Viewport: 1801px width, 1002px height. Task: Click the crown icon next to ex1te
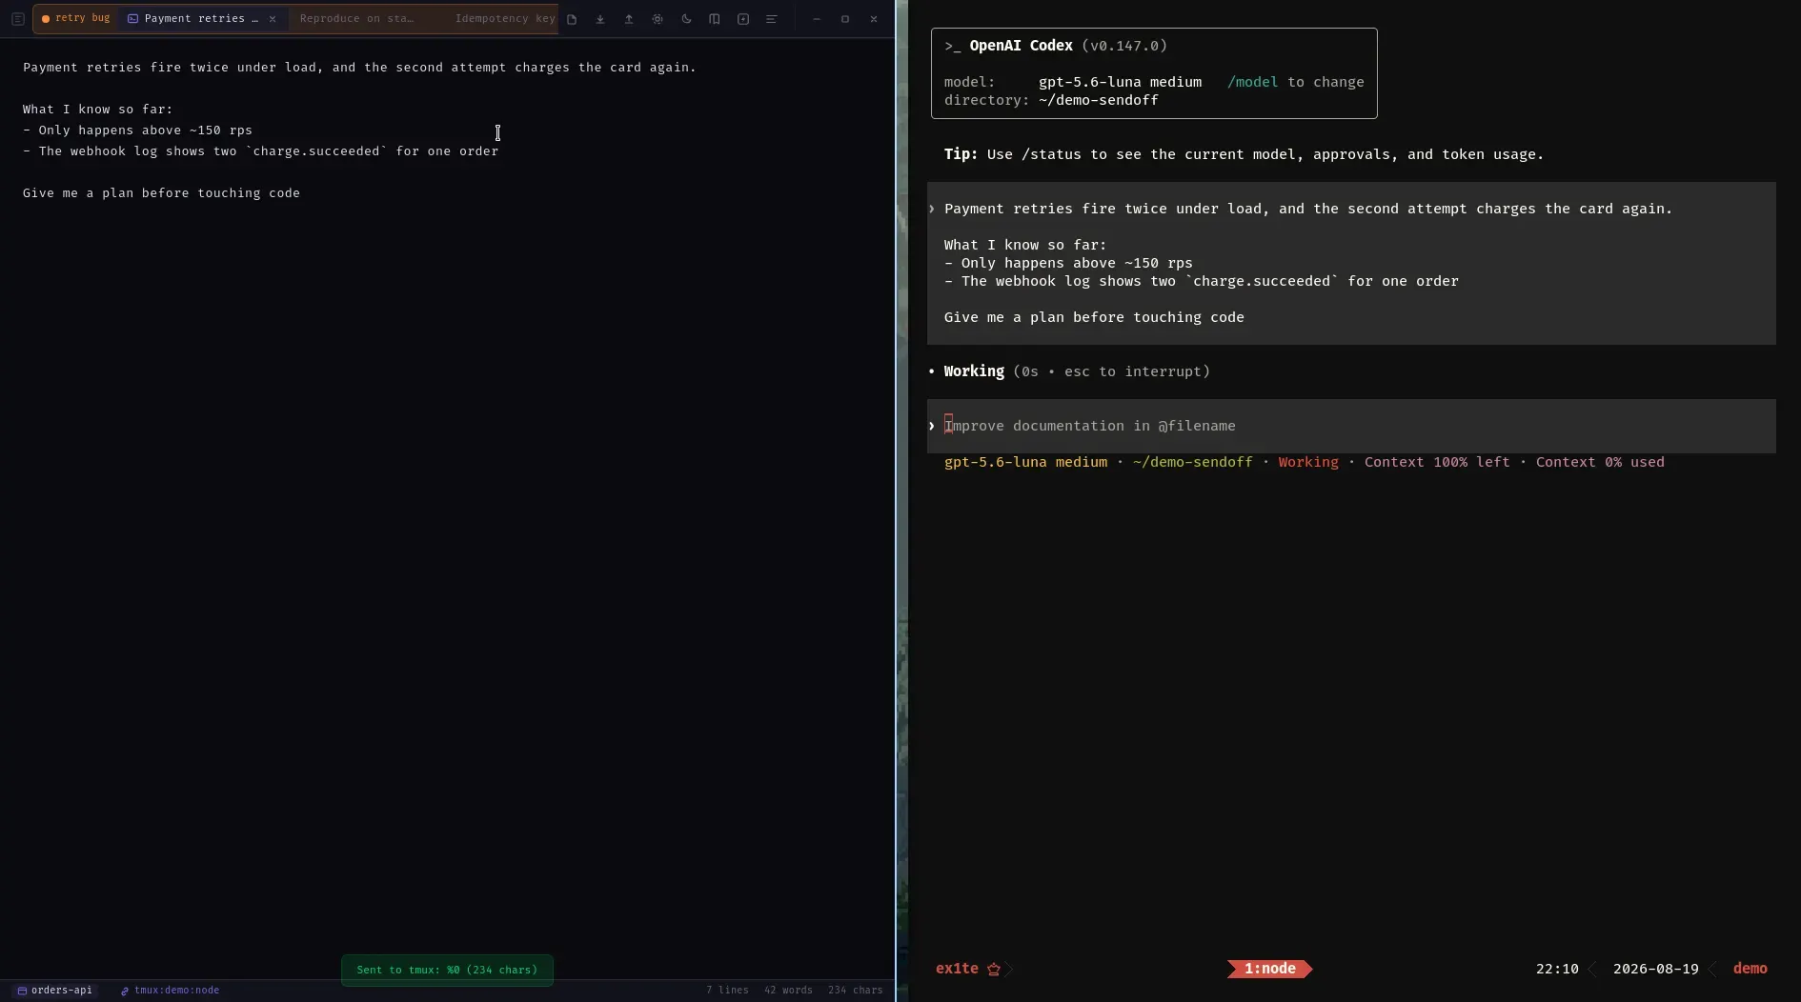coord(994,969)
